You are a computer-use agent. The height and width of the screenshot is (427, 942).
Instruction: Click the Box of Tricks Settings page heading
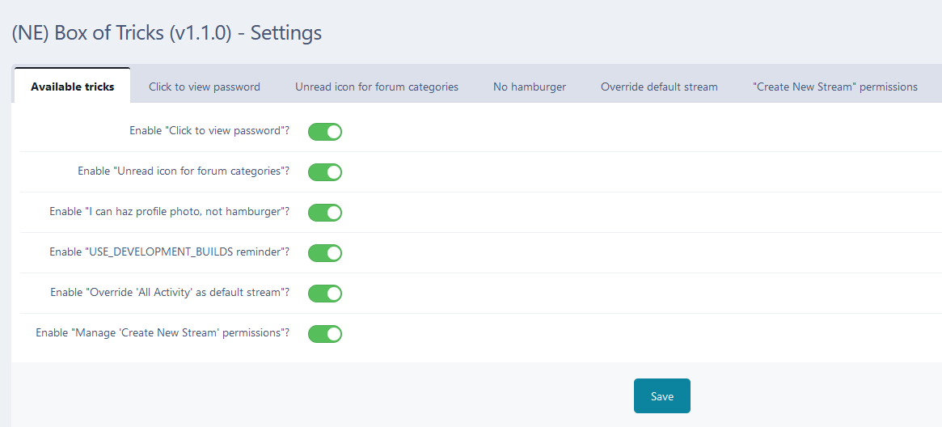click(x=167, y=33)
